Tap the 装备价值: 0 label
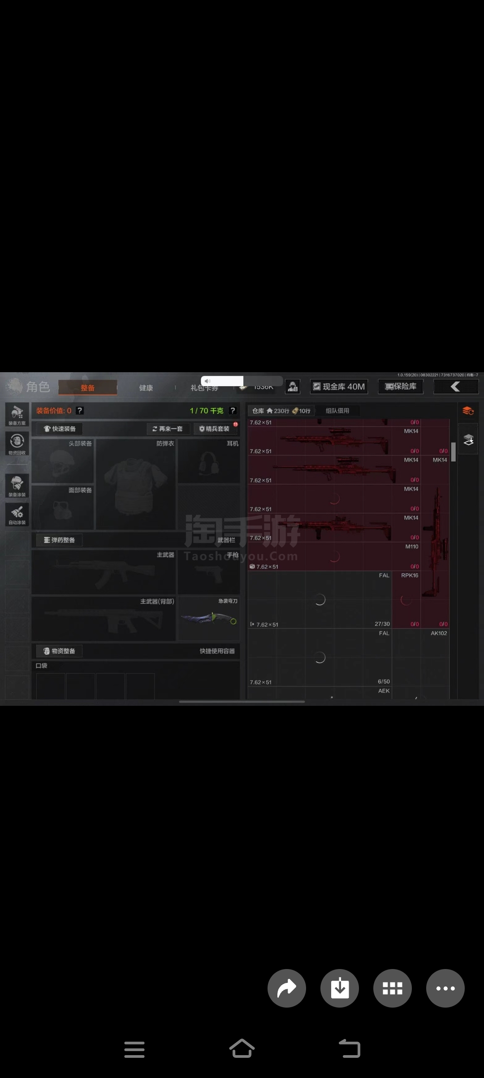 [x=54, y=411]
